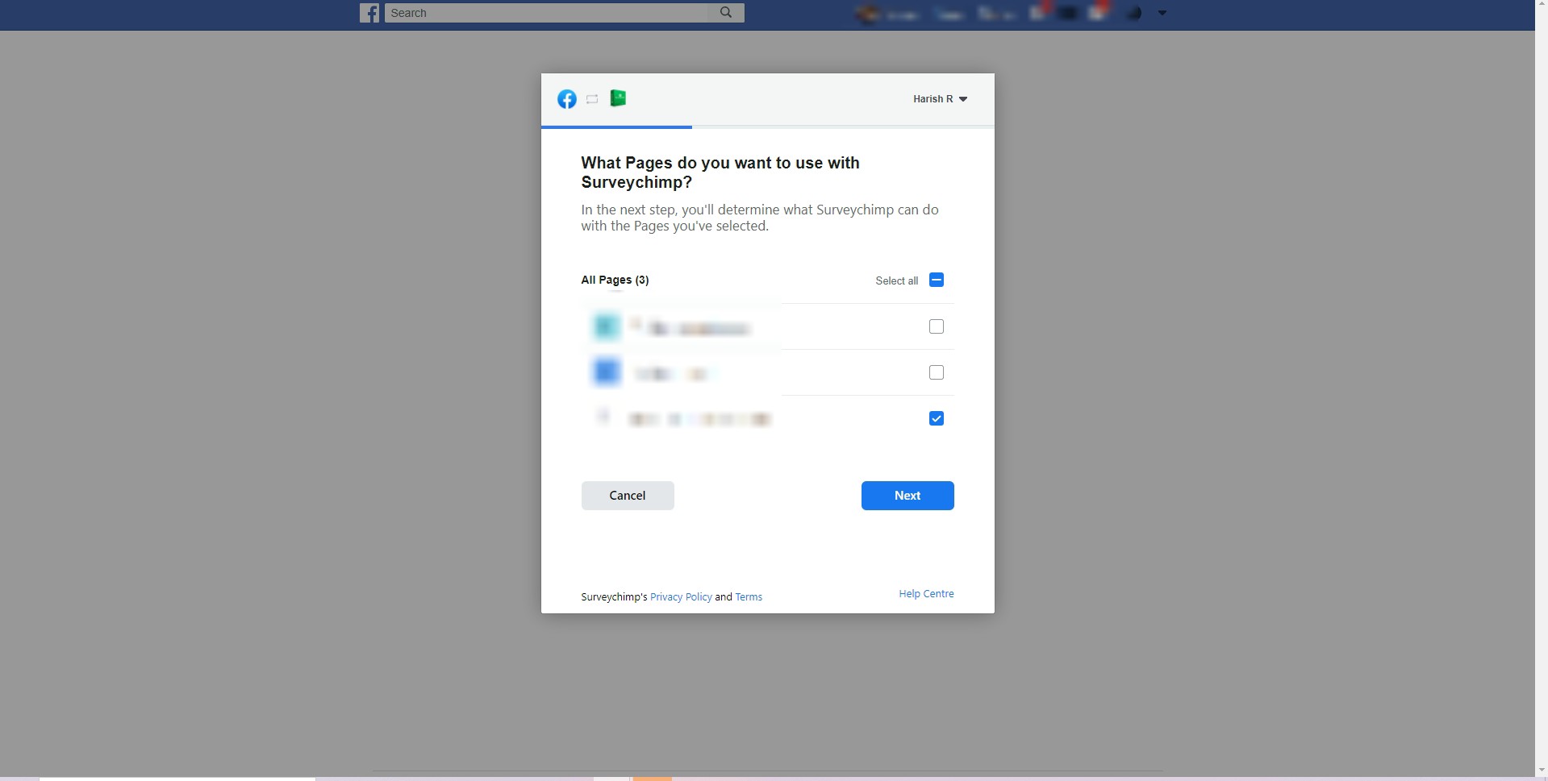
Task: Click the blue progress bar at the dialog top
Action: 615,127
